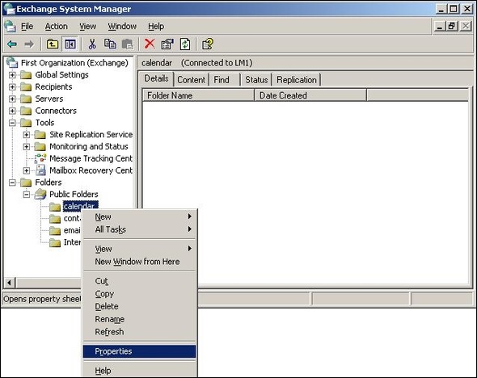Expand the Servers node

click(x=12, y=99)
